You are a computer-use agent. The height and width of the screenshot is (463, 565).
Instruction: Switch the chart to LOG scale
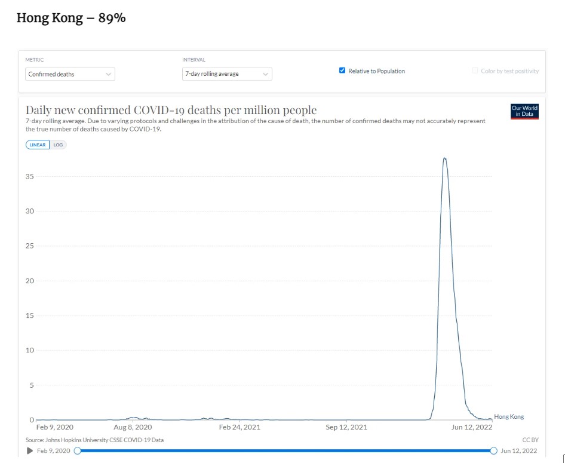(58, 145)
